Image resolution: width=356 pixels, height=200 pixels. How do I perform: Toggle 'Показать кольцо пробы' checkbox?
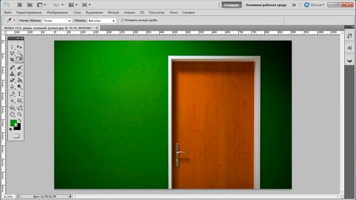point(122,20)
